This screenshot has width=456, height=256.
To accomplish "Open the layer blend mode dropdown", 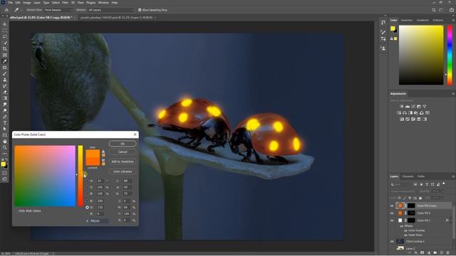I will 403,191.
